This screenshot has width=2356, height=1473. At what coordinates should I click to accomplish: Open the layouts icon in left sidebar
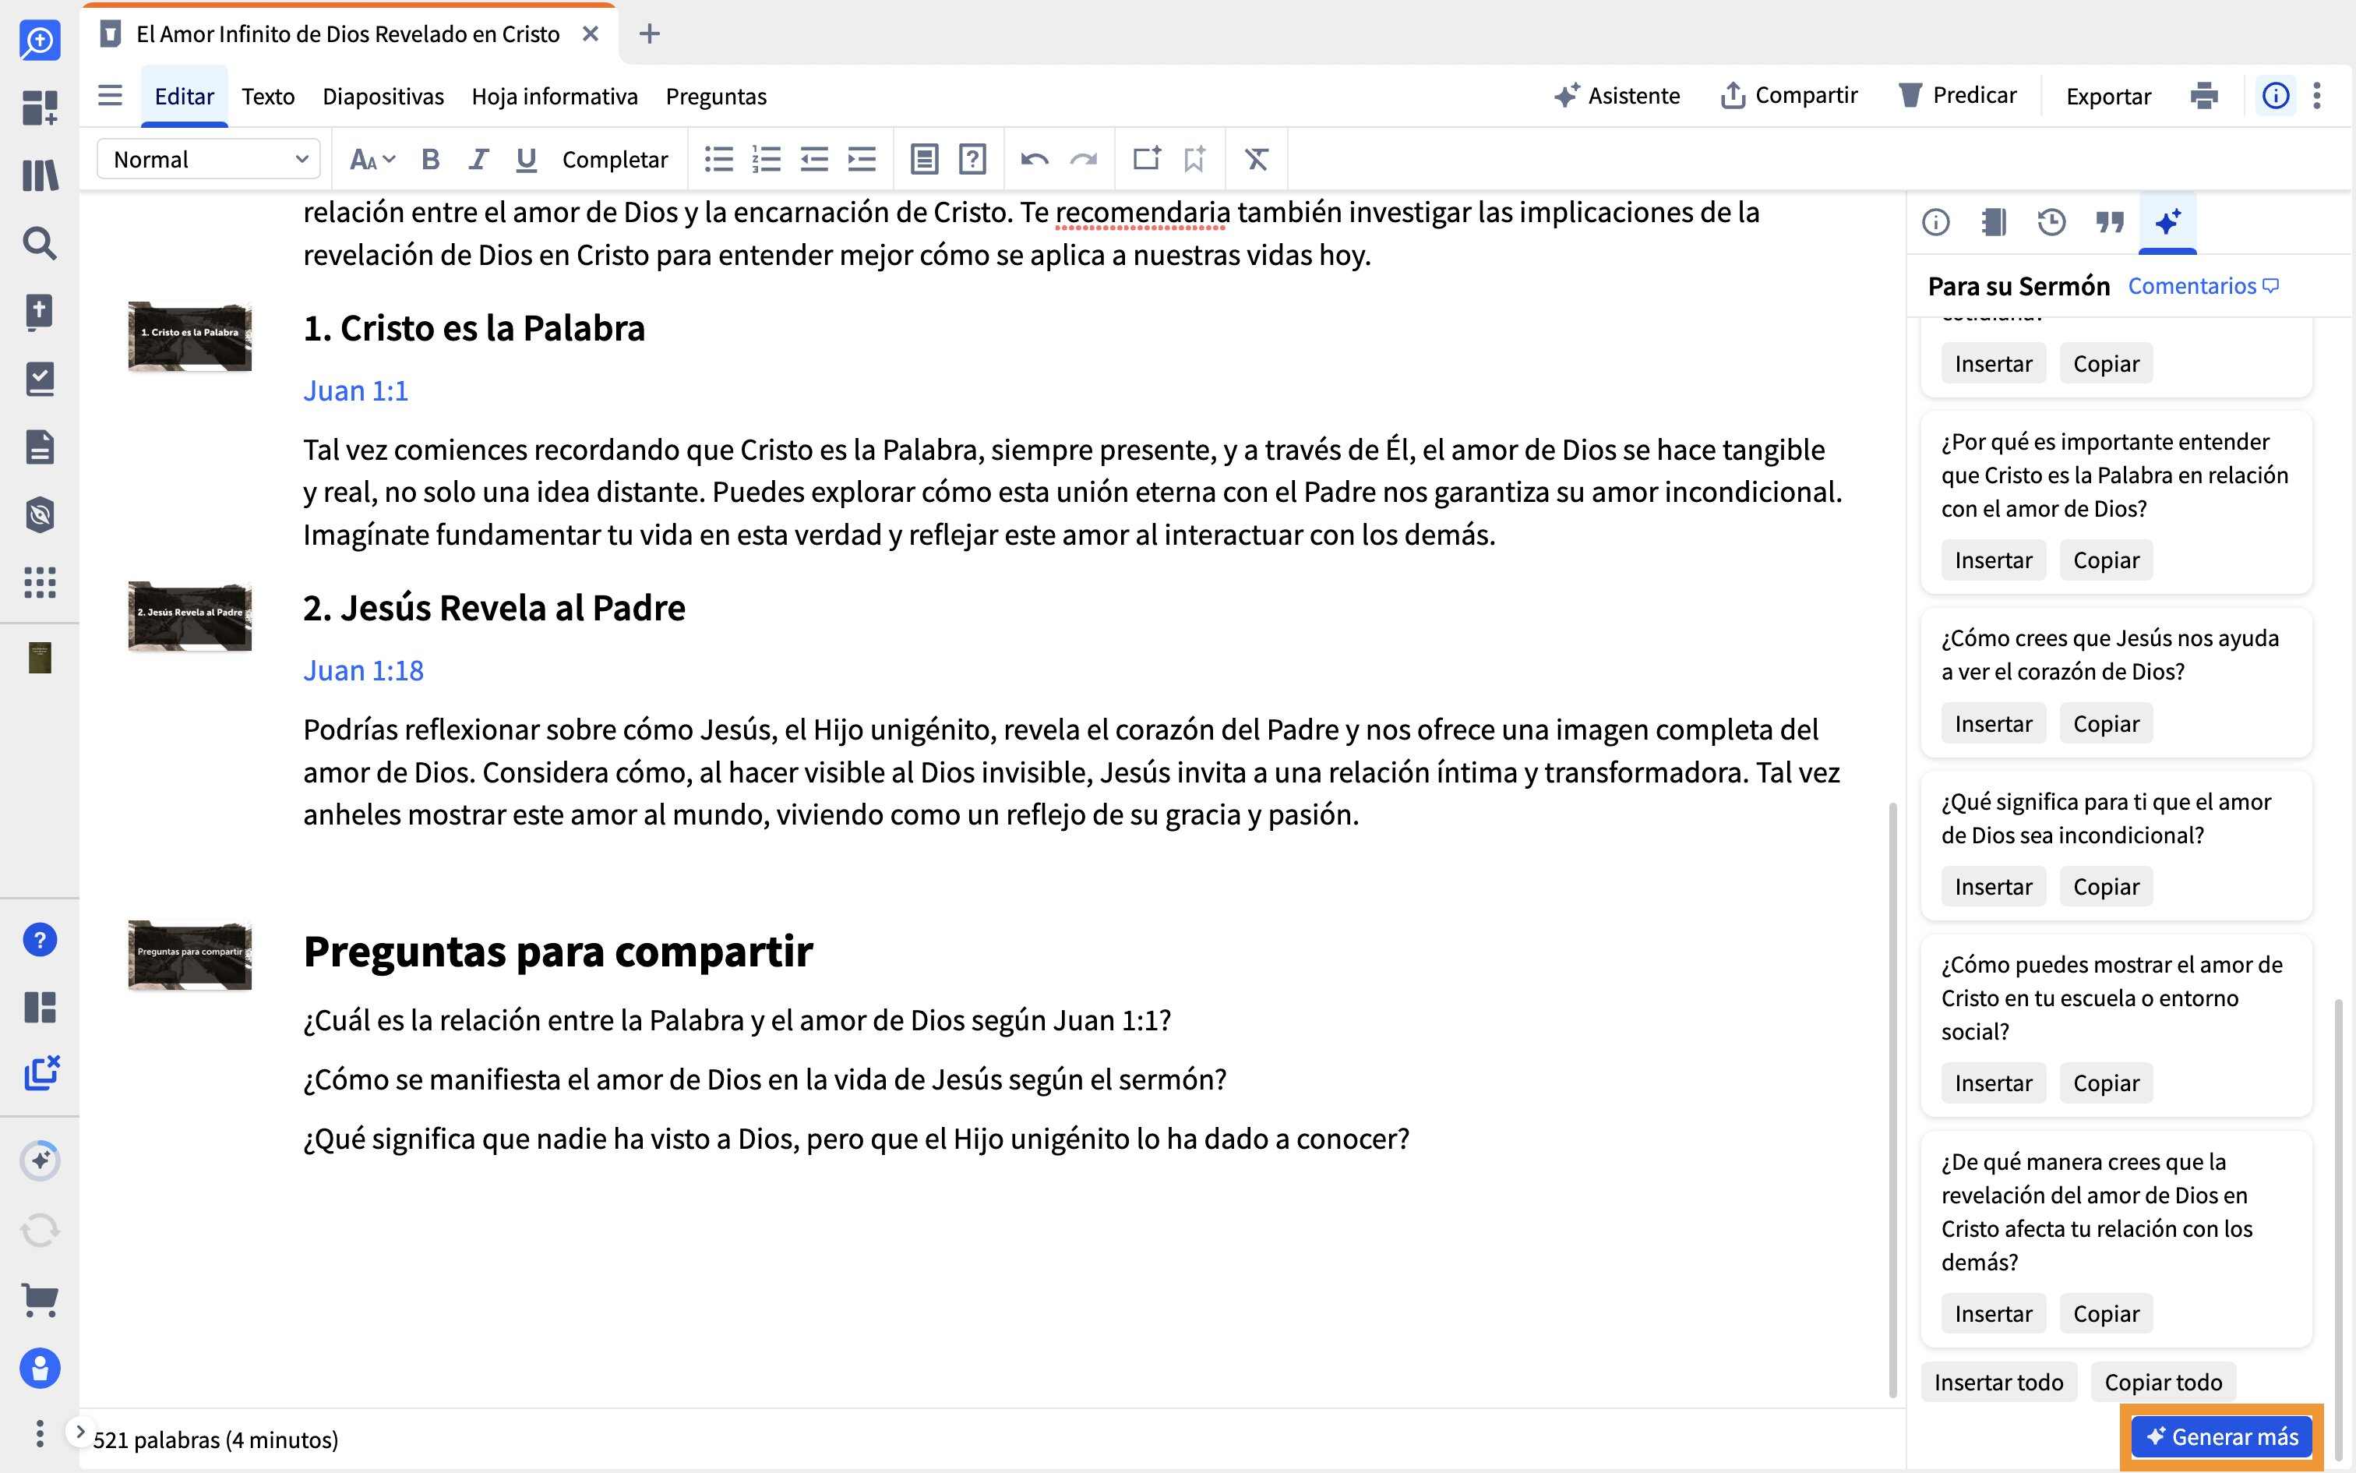pos(40,1007)
